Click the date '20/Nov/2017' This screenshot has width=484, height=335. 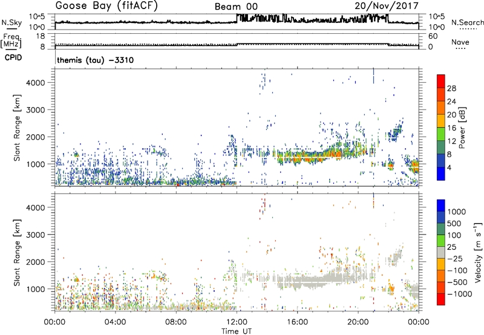tap(387, 6)
